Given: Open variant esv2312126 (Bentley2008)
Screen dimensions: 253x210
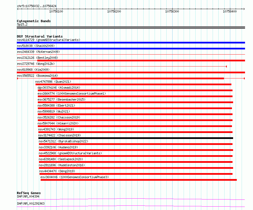Looking at the screenshot, I should (x=38, y=58).
